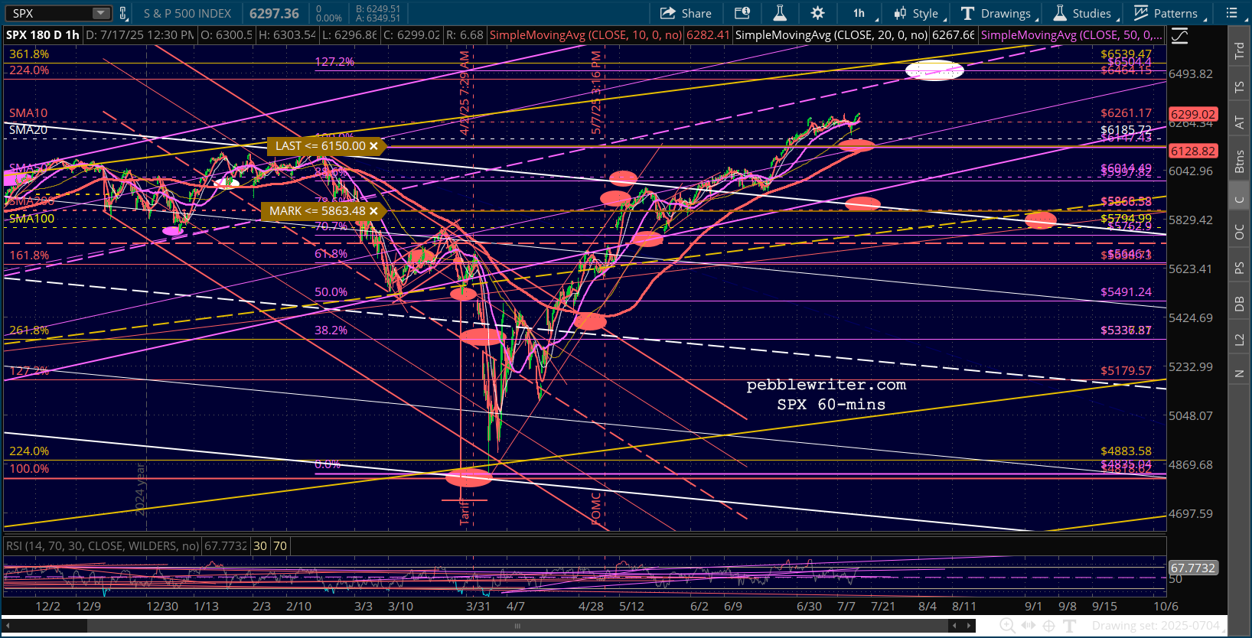1252x638 pixels.
Task: Select the pan arrows tool at bottom
Action: (x=1029, y=626)
